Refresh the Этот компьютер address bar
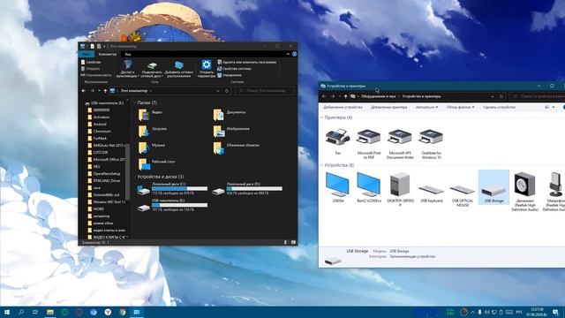Image resolution: width=565 pixels, height=318 pixels. tap(227, 91)
